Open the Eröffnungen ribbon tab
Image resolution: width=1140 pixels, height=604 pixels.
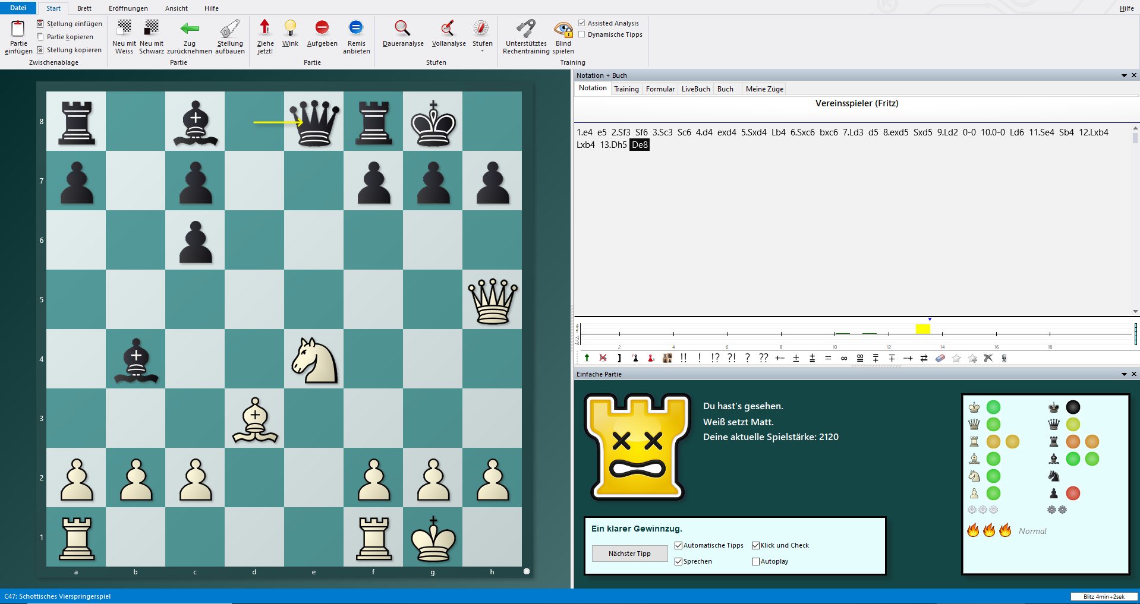128,8
